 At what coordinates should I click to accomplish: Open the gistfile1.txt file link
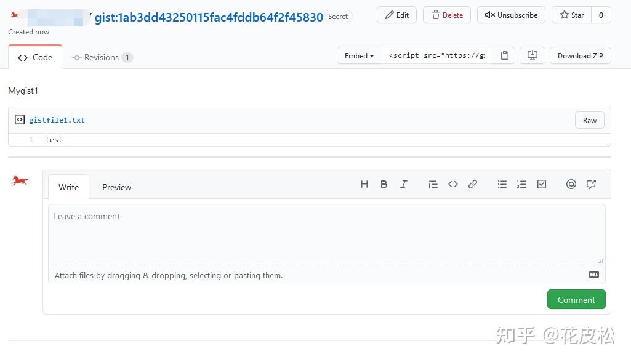click(57, 120)
